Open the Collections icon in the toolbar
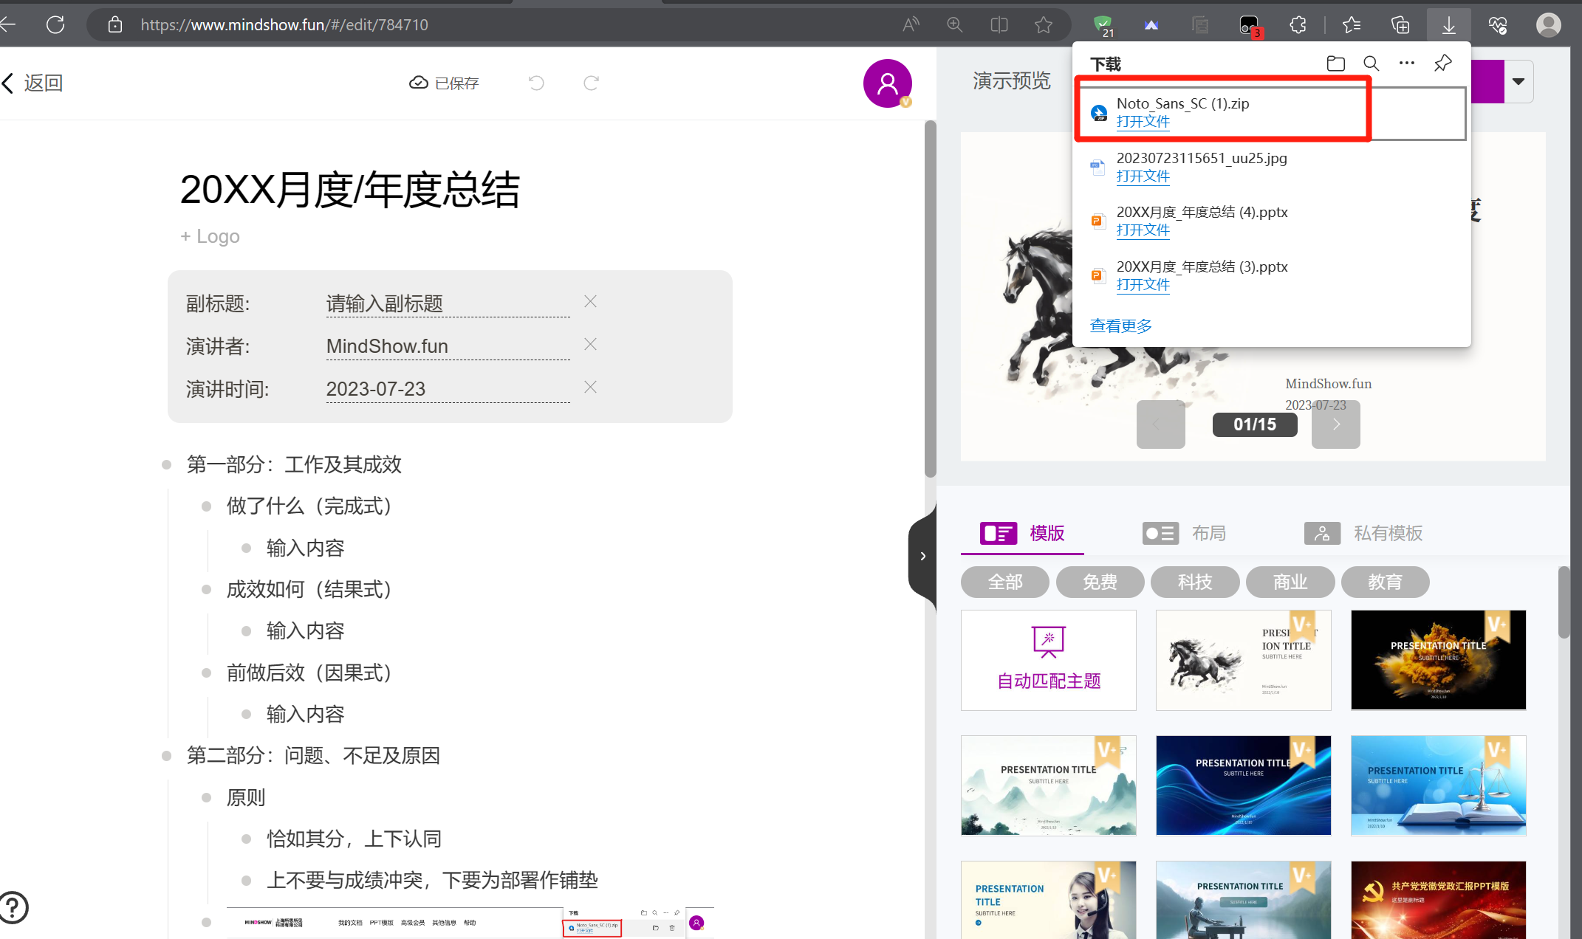Viewport: 1582px width, 939px height. click(1400, 24)
